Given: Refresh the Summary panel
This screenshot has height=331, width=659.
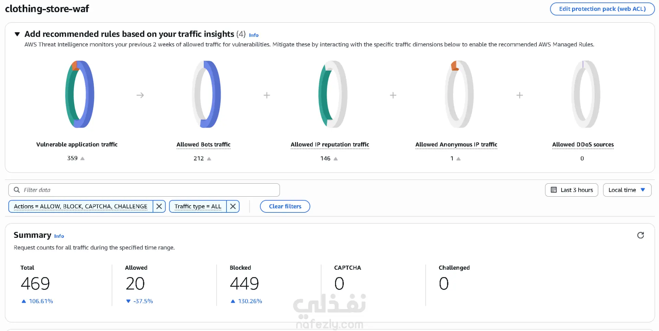Looking at the screenshot, I should pyautogui.click(x=640, y=235).
